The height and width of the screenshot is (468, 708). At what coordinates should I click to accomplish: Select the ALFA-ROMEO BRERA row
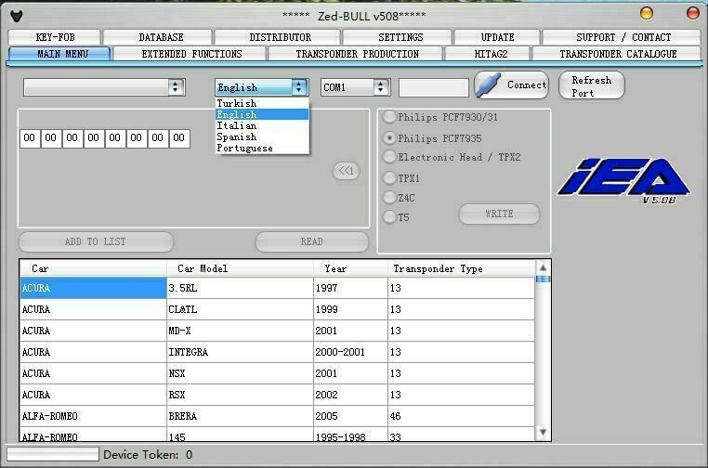277,416
